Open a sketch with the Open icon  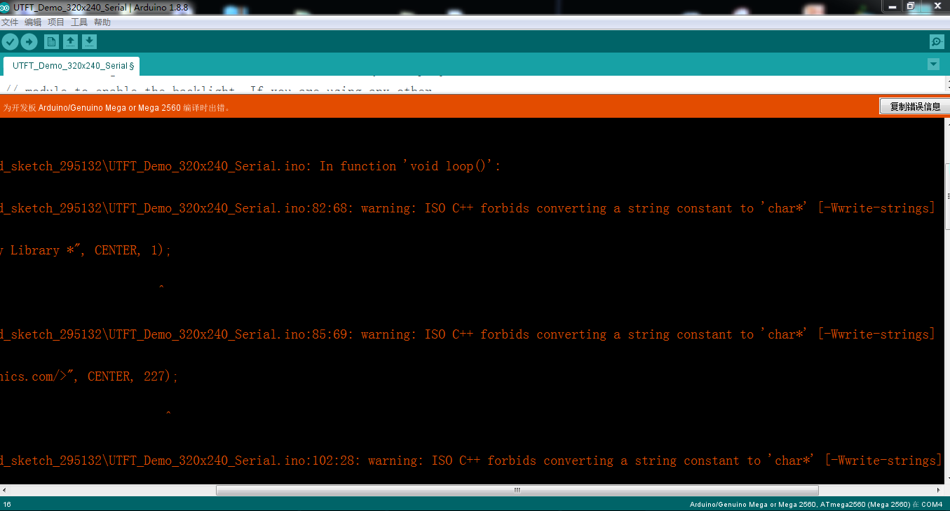pyautogui.click(x=70, y=42)
